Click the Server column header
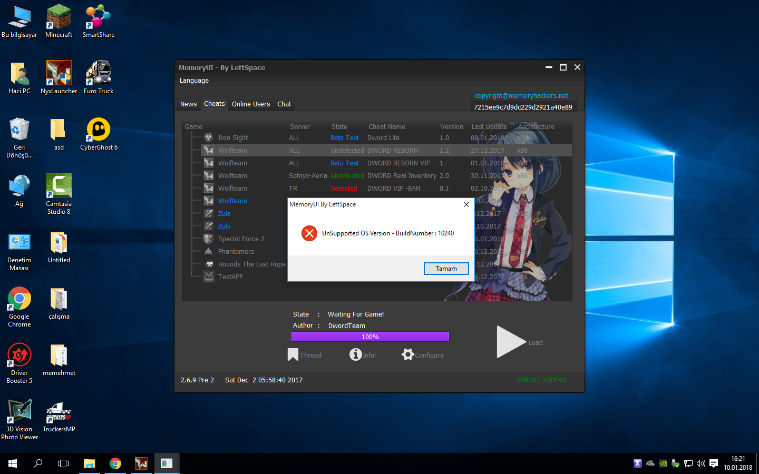Image resolution: width=759 pixels, height=474 pixels. click(300, 127)
